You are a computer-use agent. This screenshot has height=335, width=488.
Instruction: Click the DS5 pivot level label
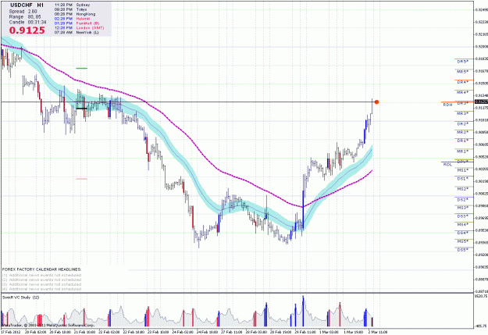pyautogui.click(x=463, y=250)
